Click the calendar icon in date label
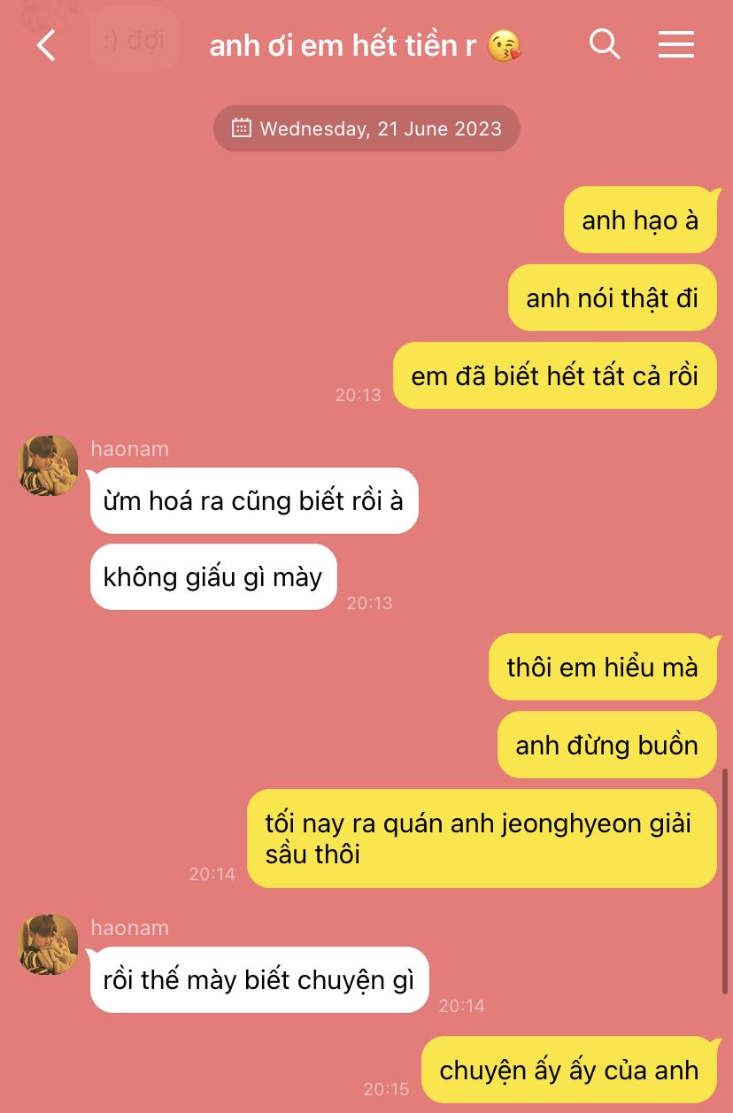Screen dimensions: 733x1113 click(242, 128)
